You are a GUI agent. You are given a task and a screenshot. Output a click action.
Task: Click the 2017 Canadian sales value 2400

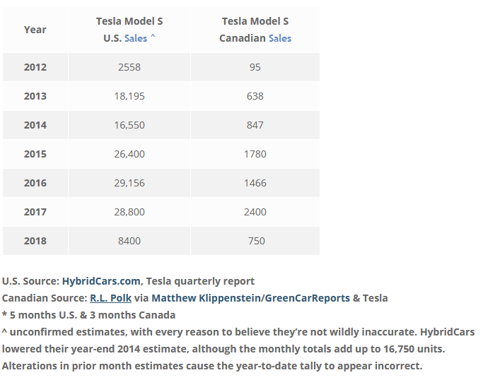[255, 212]
